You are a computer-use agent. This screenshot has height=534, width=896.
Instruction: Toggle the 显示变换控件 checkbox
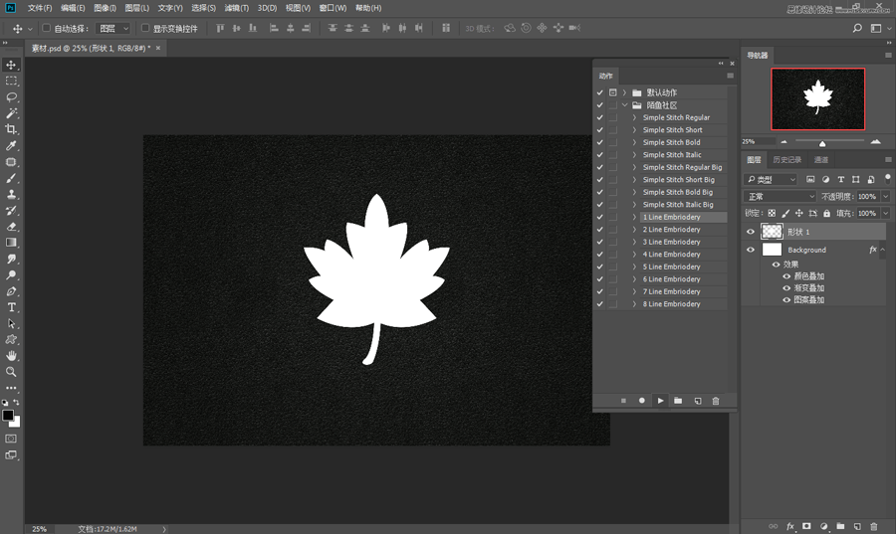[x=145, y=29]
